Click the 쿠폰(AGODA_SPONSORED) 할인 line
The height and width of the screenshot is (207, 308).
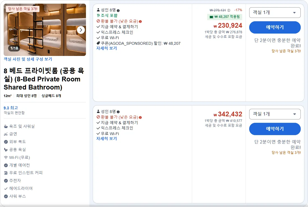[141, 43]
